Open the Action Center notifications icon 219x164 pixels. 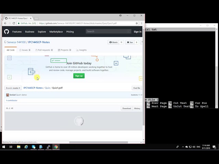coord(214,147)
